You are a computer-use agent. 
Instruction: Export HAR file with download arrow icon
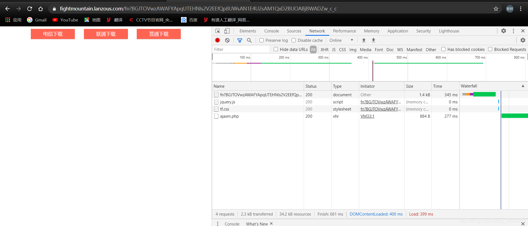(x=373, y=40)
